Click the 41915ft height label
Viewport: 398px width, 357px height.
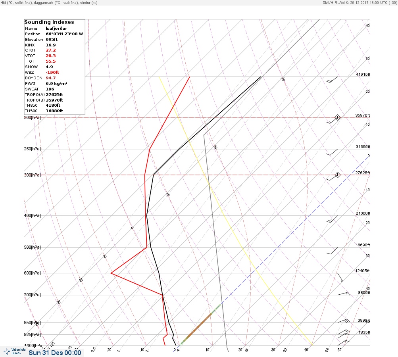click(363, 74)
